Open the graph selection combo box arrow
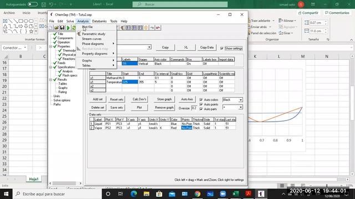355x199 pixels. (149, 47)
